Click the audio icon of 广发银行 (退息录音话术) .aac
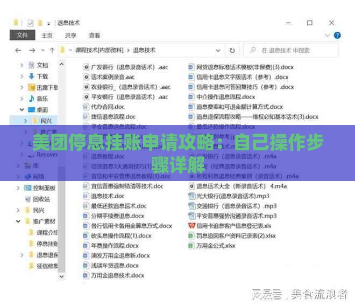The height and width of the screenshot is (306, 355). point(86,67)
